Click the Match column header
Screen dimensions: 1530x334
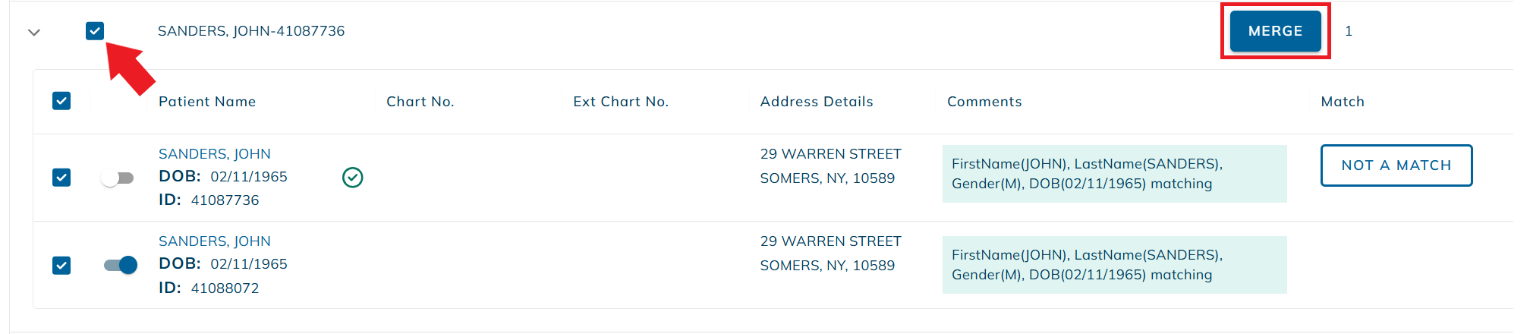point(1343,102)
